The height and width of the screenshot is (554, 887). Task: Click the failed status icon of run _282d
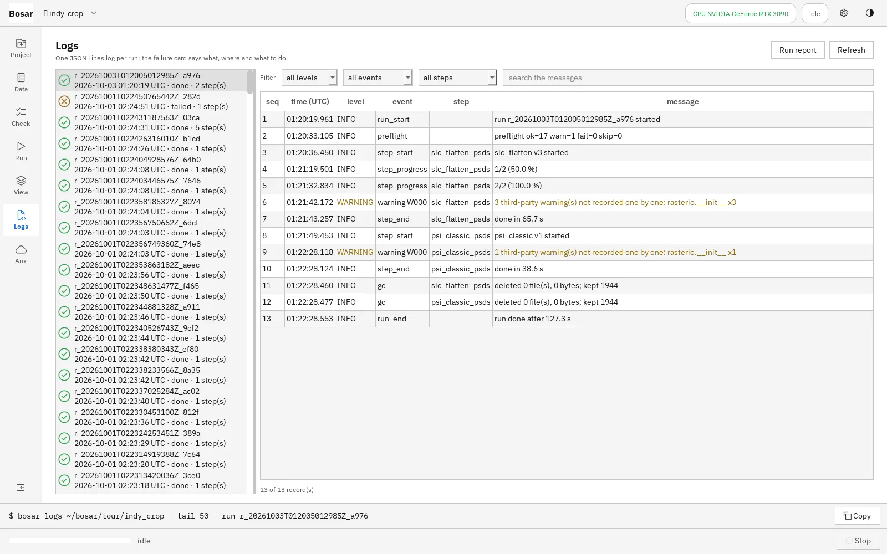[x=64, y=101]
